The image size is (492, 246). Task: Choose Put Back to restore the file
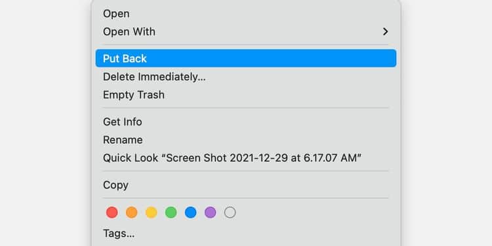coord(246,58)
